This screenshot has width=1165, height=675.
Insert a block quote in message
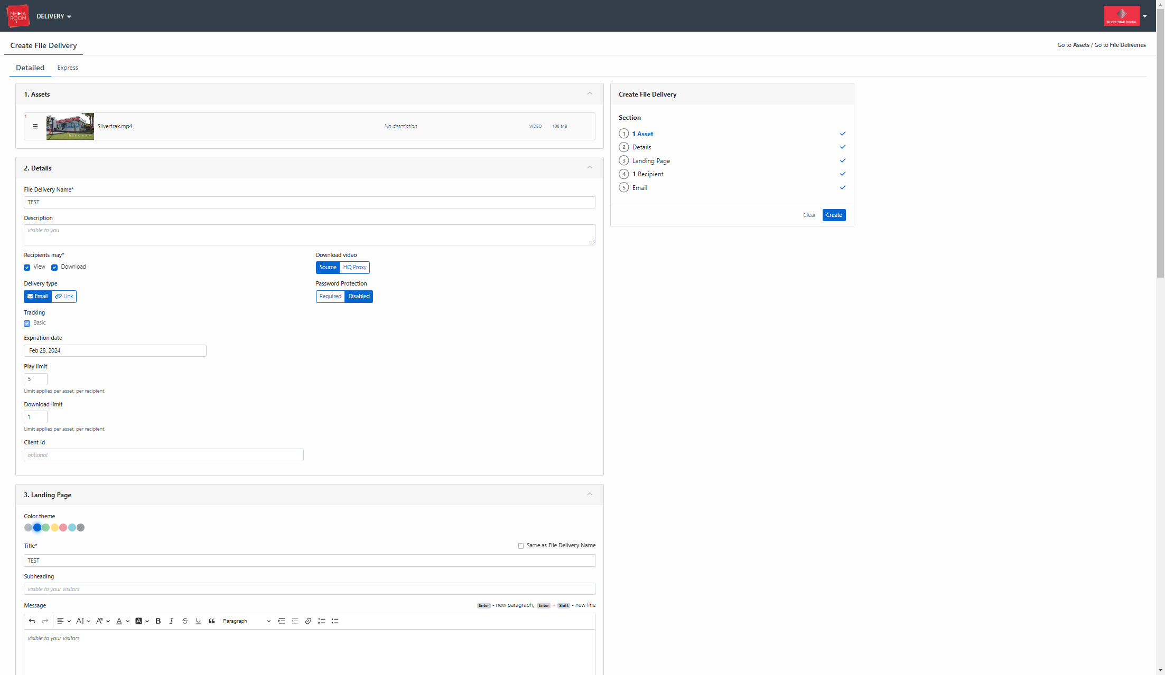[211, 621]
